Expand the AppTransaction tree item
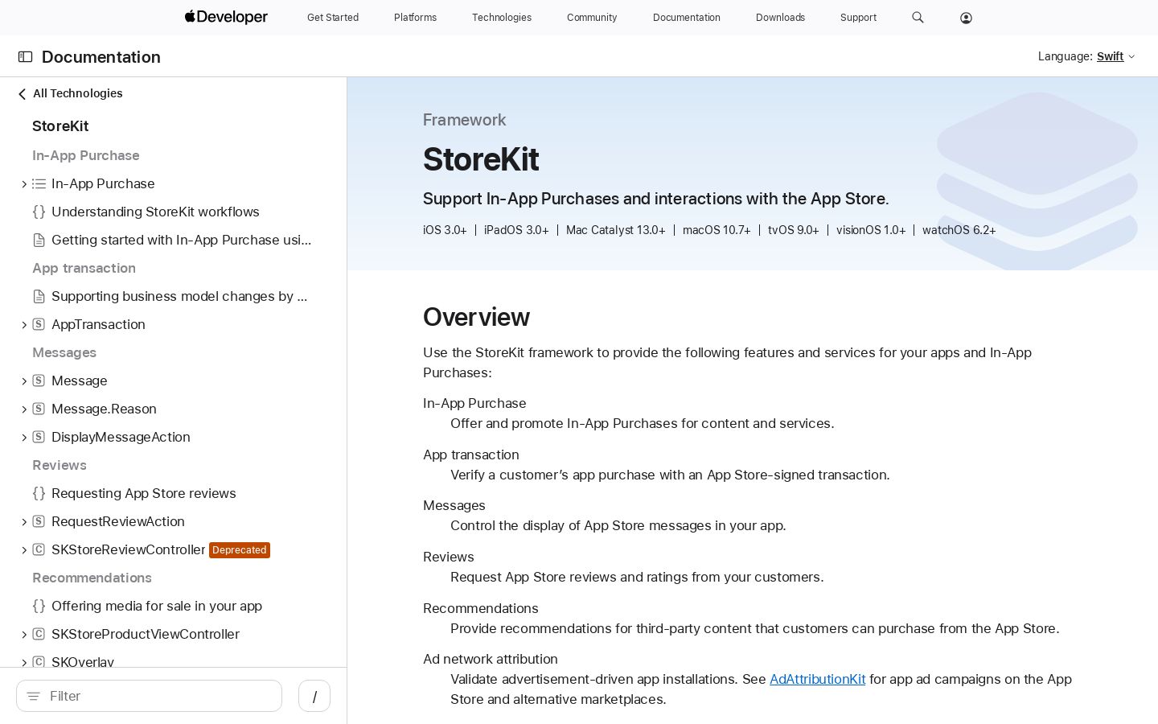Image resolution: width=1158 pixels, height=724 pixels. click(x=24, y=325)
